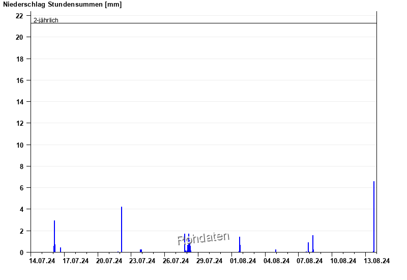Select the 23.07.24 date label
Viewport: 407px width, 280px height.
pos(142,261)
